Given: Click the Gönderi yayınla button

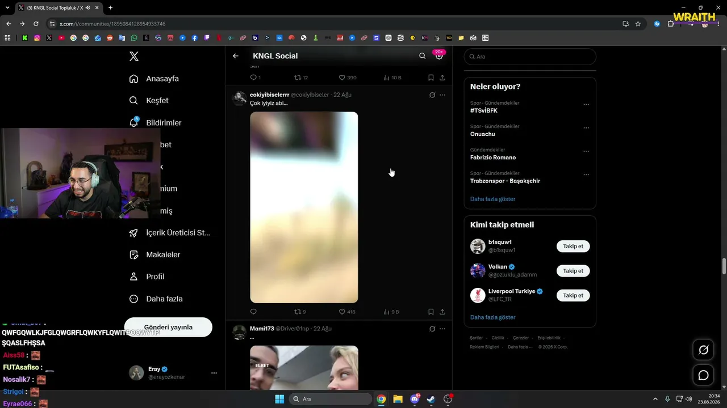Looking at the screenshot, I should pos(168,327).
